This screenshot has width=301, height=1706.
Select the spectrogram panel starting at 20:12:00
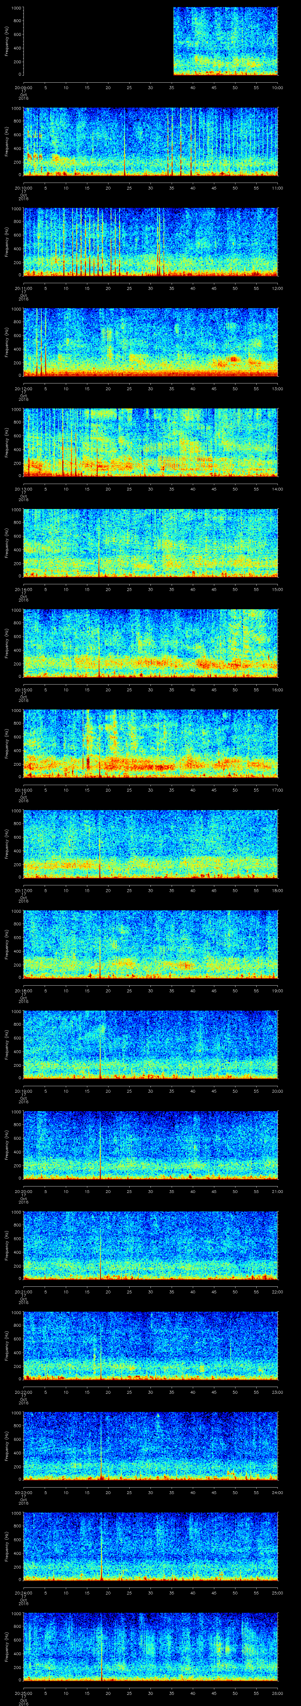151,342
